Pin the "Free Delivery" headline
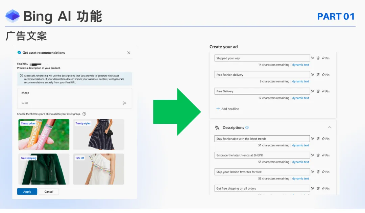The image size is (365, 213). [x=326, y=91]
